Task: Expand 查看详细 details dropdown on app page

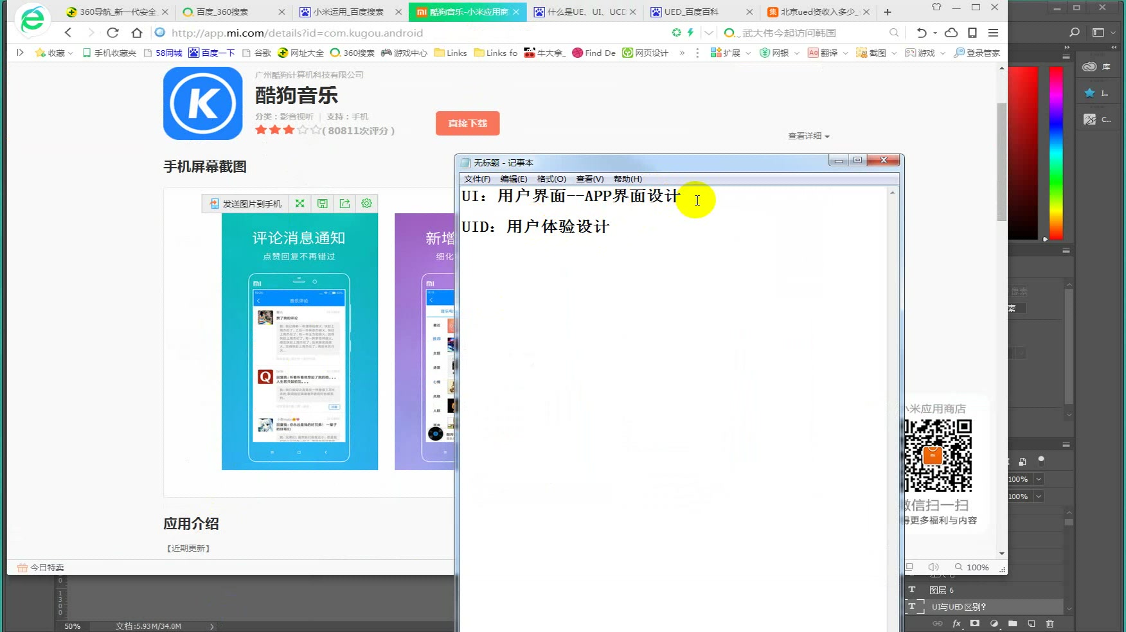Action: [809, 136]
